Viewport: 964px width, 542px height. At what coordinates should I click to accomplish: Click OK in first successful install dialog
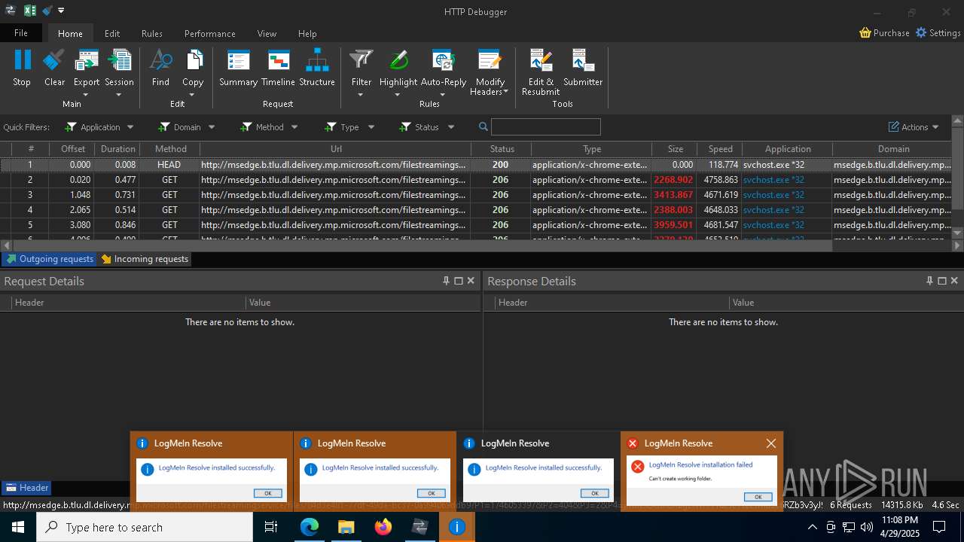(x=267, y=493)
